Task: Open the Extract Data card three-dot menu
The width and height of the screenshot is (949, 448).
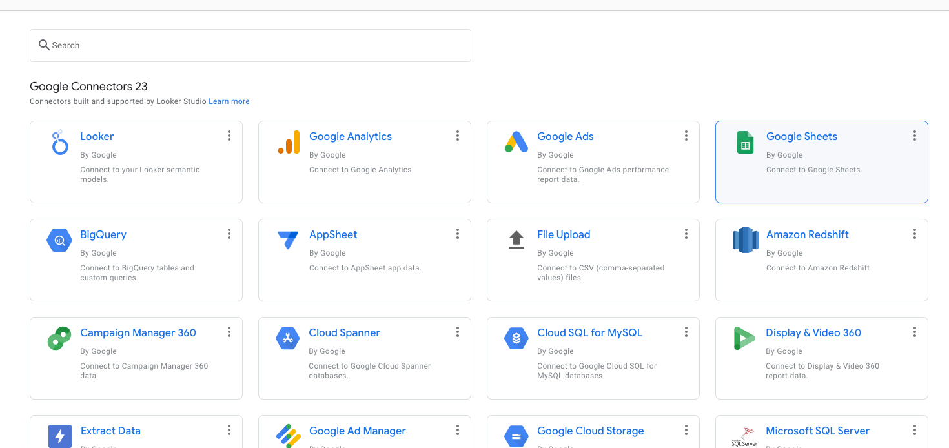Action: click(229, 430)
